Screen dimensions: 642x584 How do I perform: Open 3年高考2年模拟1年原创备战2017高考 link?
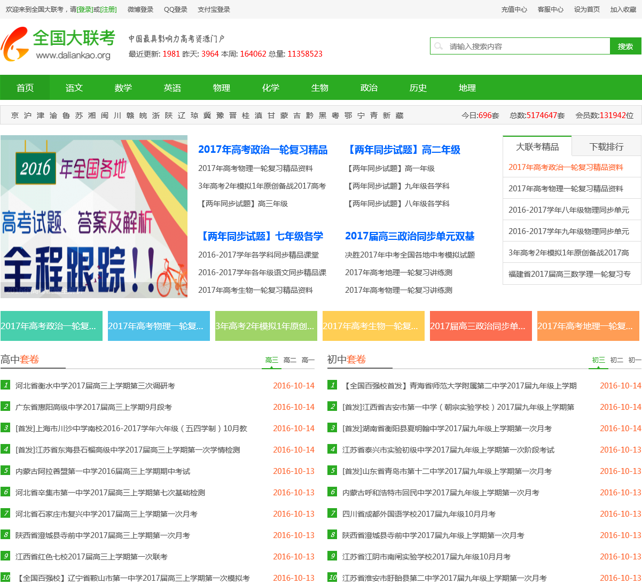[262, 186]
